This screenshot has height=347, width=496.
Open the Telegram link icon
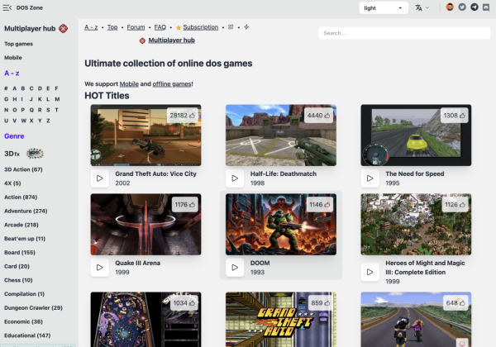[475, 7]
